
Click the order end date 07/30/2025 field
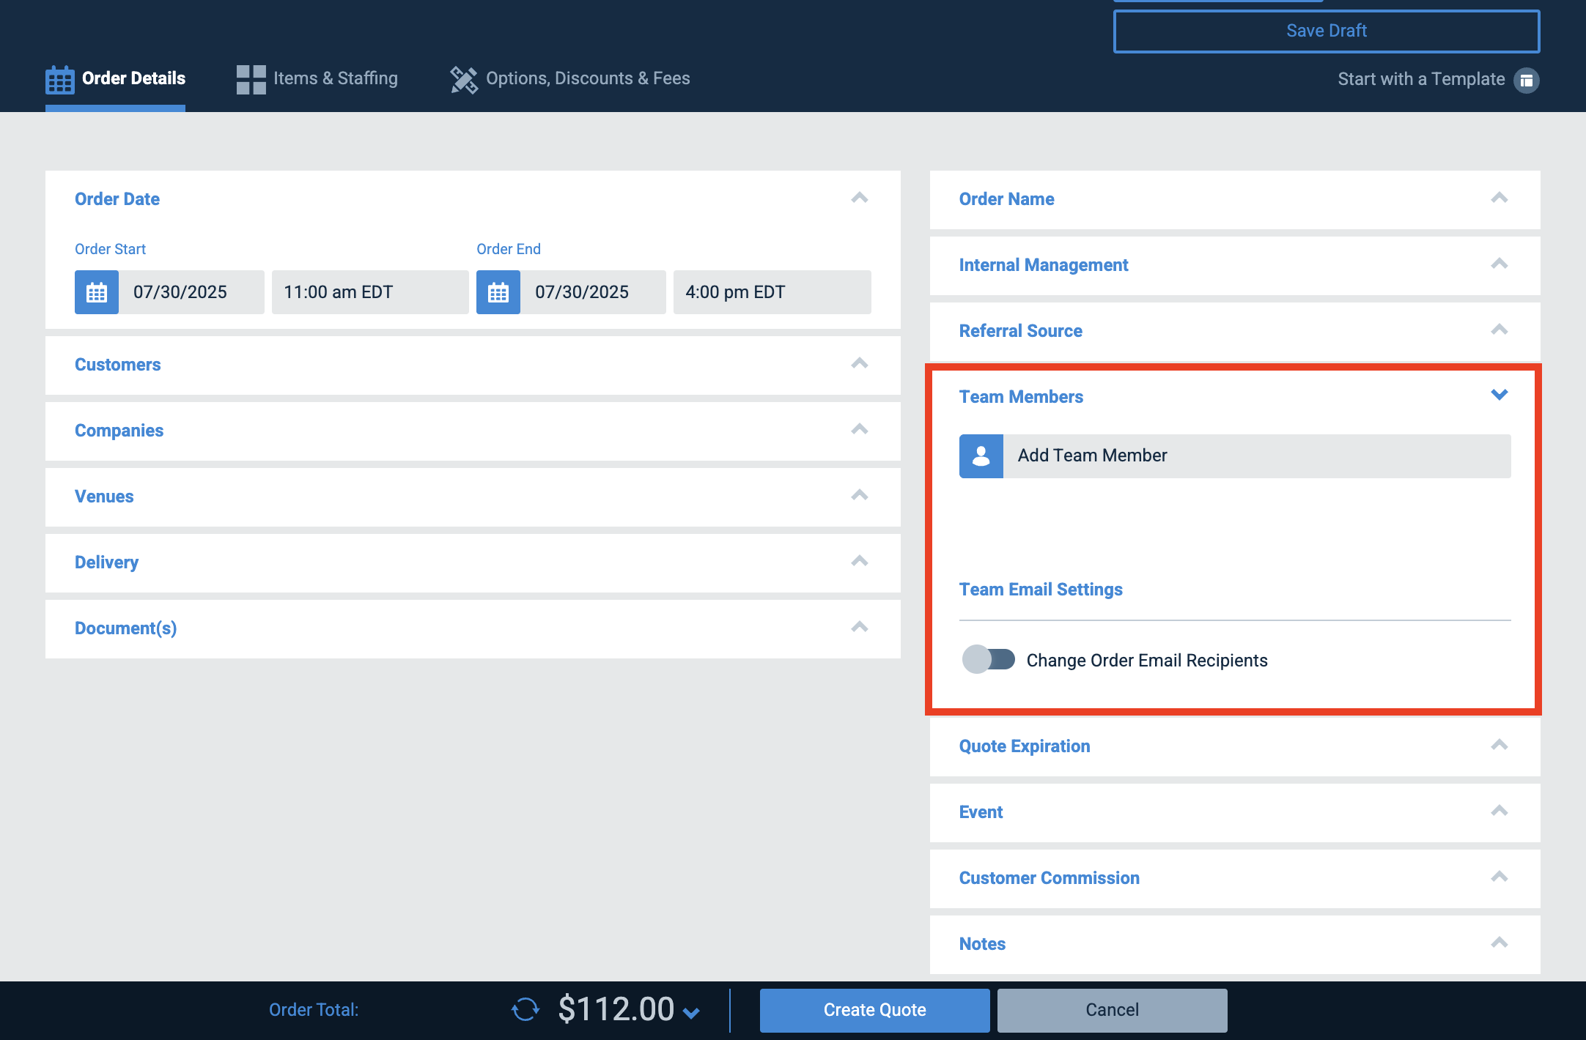tap(594, 292)
